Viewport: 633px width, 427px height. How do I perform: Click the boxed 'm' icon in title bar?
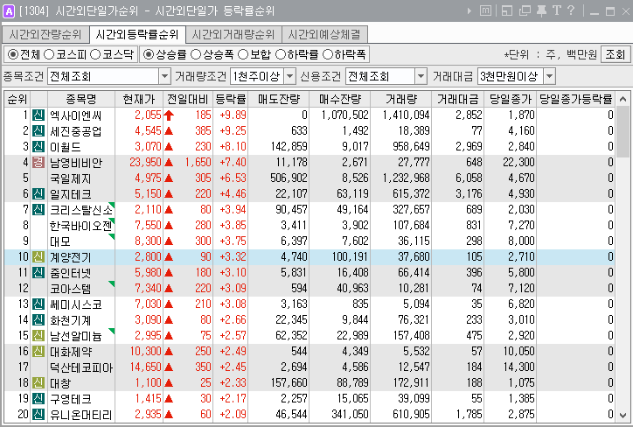coord(485,10)
